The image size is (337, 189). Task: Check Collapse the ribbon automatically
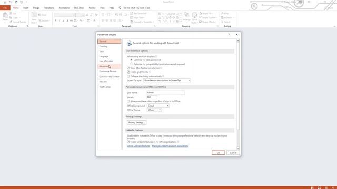(x=128, y=76)
